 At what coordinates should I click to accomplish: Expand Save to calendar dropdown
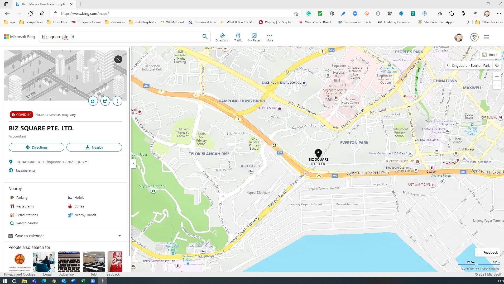[119, 236]
